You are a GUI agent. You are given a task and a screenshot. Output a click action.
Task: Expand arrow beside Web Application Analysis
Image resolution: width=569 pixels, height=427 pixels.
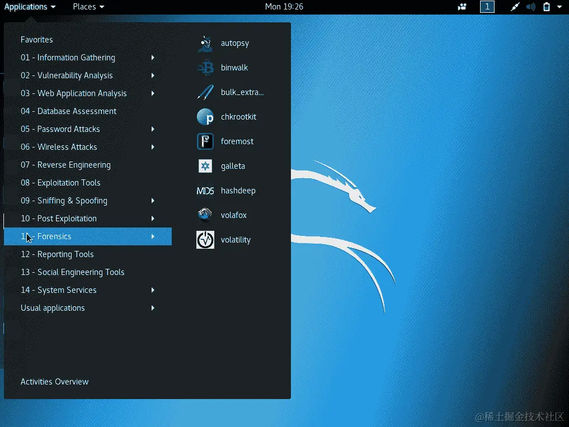point(153,93)
